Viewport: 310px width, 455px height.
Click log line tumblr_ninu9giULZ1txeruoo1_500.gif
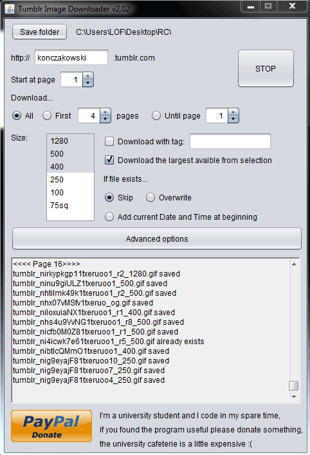click(90, 283)
